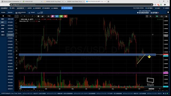
Task: Click the Go To Vereta button
Action: click(x=67, y=8)
